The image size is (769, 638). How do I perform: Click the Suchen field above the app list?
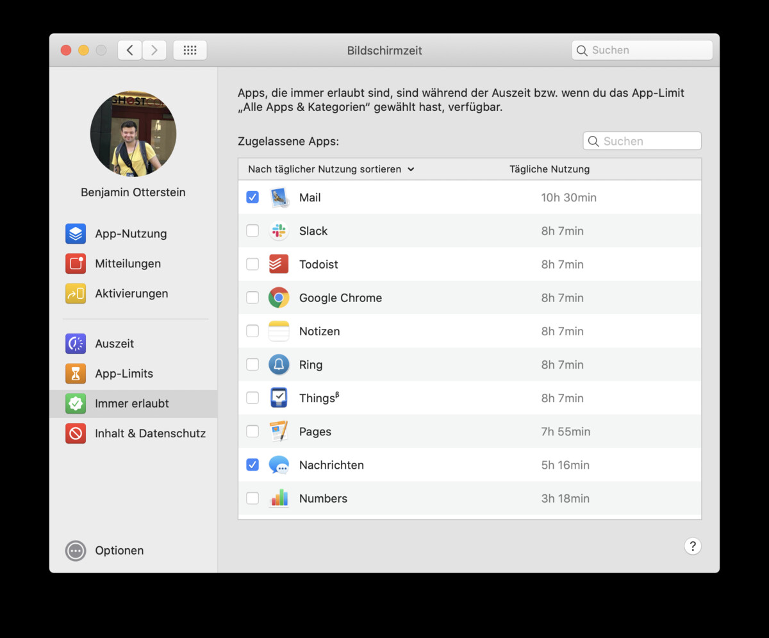[641, 140]
